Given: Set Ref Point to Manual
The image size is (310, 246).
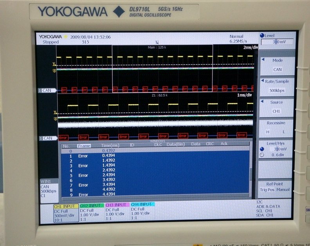Looking at the screenshot, I should coord(283,190).
